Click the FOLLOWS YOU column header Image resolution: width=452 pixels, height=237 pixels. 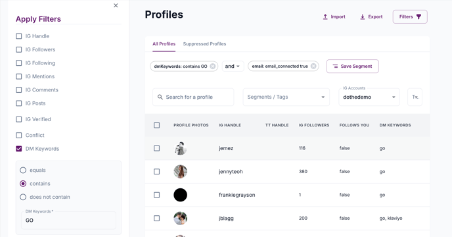pos(354,125)
